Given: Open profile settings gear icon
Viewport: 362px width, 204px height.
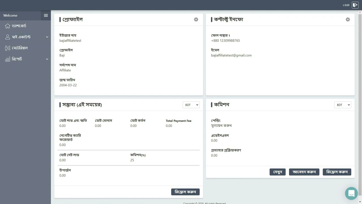Looking at the screenshot, I should click(196, 20).
